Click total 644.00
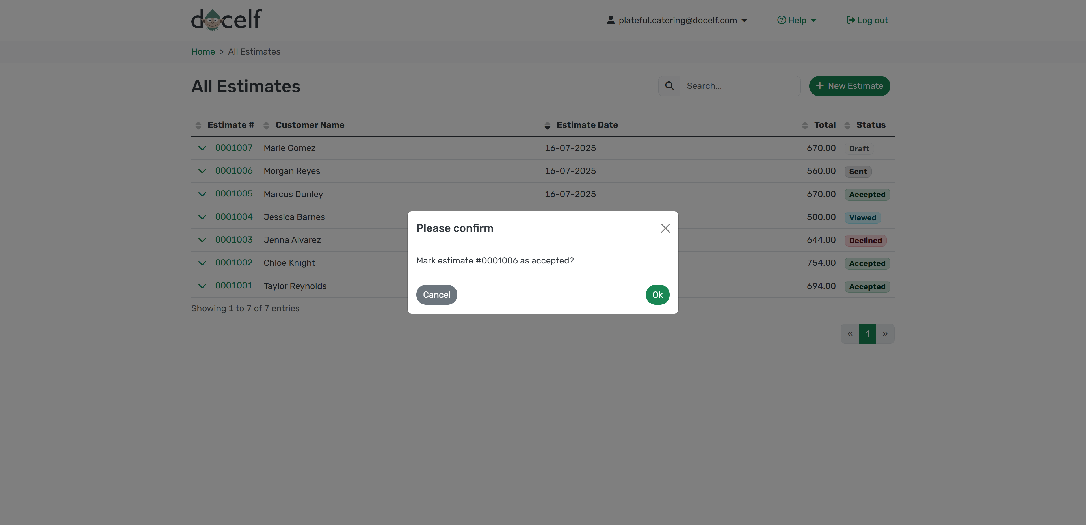The image size is (1086, 525). click(x=821, y=240)
